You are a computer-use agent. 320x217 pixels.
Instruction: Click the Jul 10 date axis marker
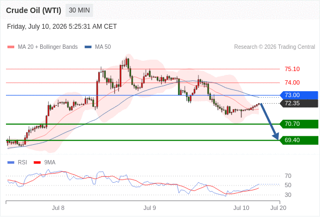point(241,208)
